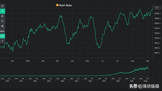Select the crossed tools icon

[x=2, y=26]
